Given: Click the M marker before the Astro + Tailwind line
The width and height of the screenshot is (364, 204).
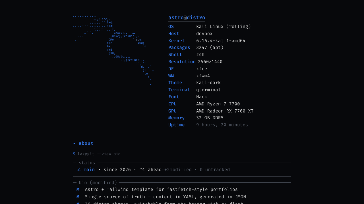Looking at the screenshot, I should pyautogui.click(x=78, y=190).
